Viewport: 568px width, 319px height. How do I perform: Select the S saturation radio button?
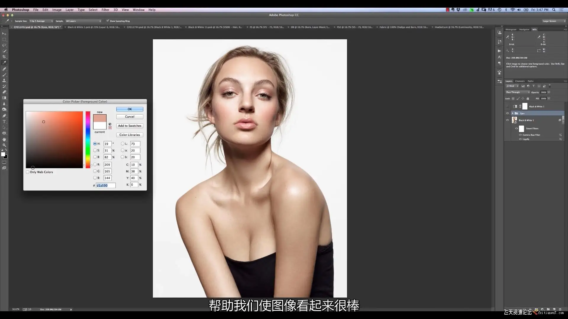(x=95, y=150)
